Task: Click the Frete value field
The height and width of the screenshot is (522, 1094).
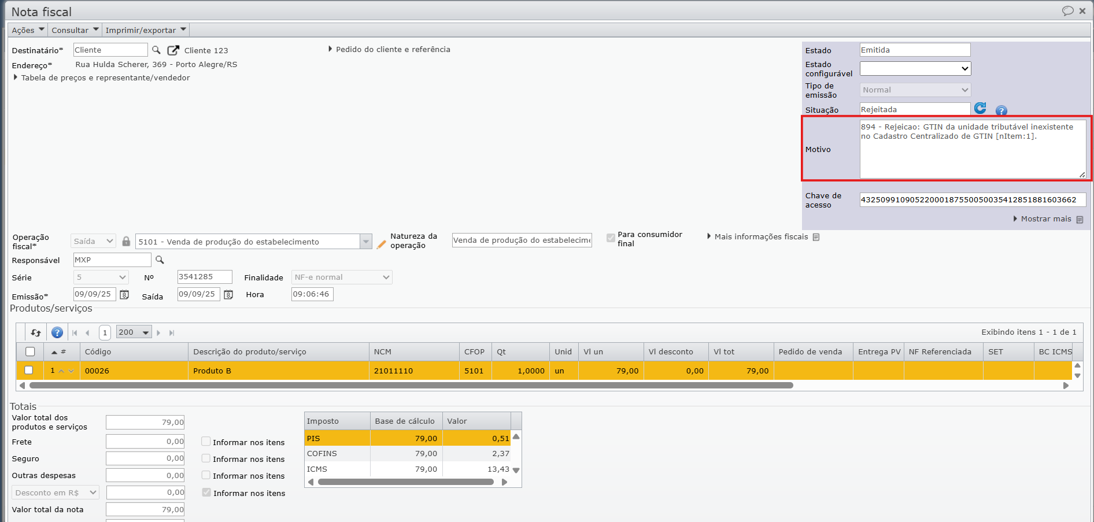Action: click(145, 442)
